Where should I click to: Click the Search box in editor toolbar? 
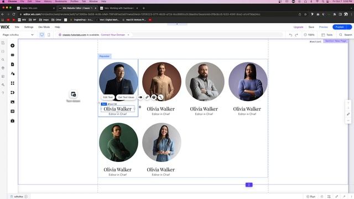point(345,35)
